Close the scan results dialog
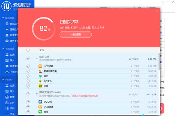 [157, 11]
